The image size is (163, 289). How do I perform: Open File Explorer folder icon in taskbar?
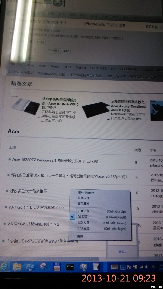click(x=17, y=267)
